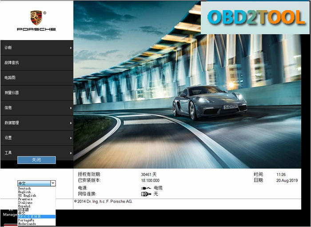Expand submenu arrow beside 设置
This screenshot has width=311, height=227.
pos(71,138)
